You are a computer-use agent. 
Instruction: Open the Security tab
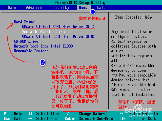(60, 8)
